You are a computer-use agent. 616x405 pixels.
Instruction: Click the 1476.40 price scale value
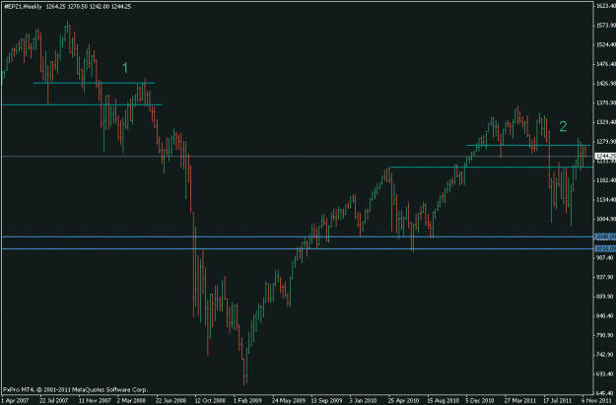click(606, 64)
